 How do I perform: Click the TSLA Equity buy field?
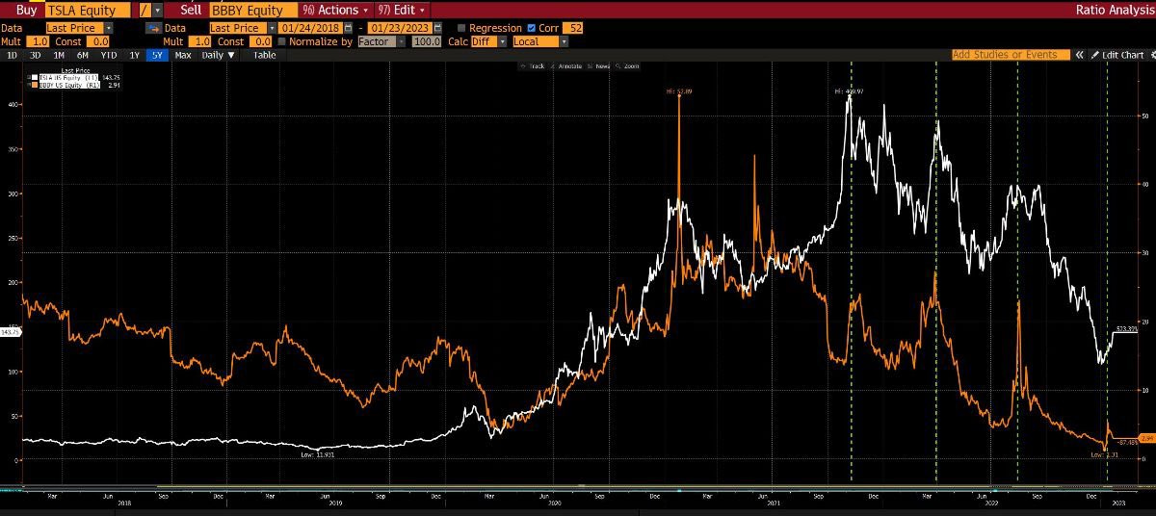coord(88,10)
